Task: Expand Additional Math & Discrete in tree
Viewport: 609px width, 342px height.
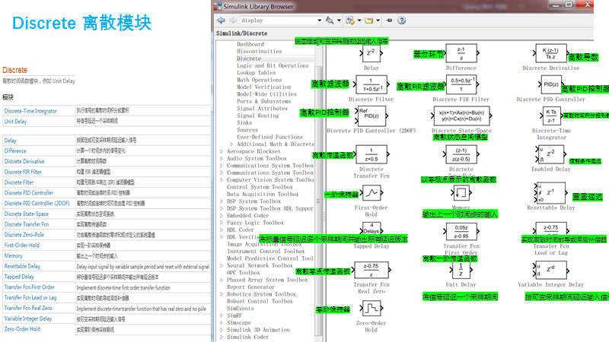Action: click(x=231, y=144)
